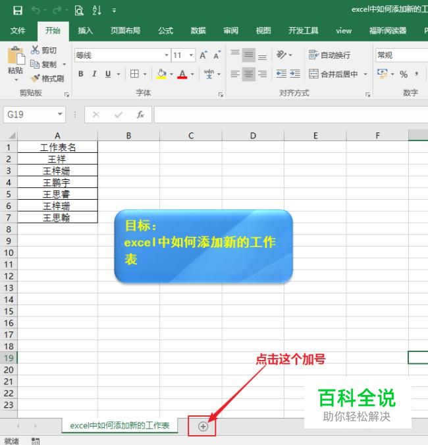Click the Accounting number format icon

pyautogui.click(x=383, y=74)
